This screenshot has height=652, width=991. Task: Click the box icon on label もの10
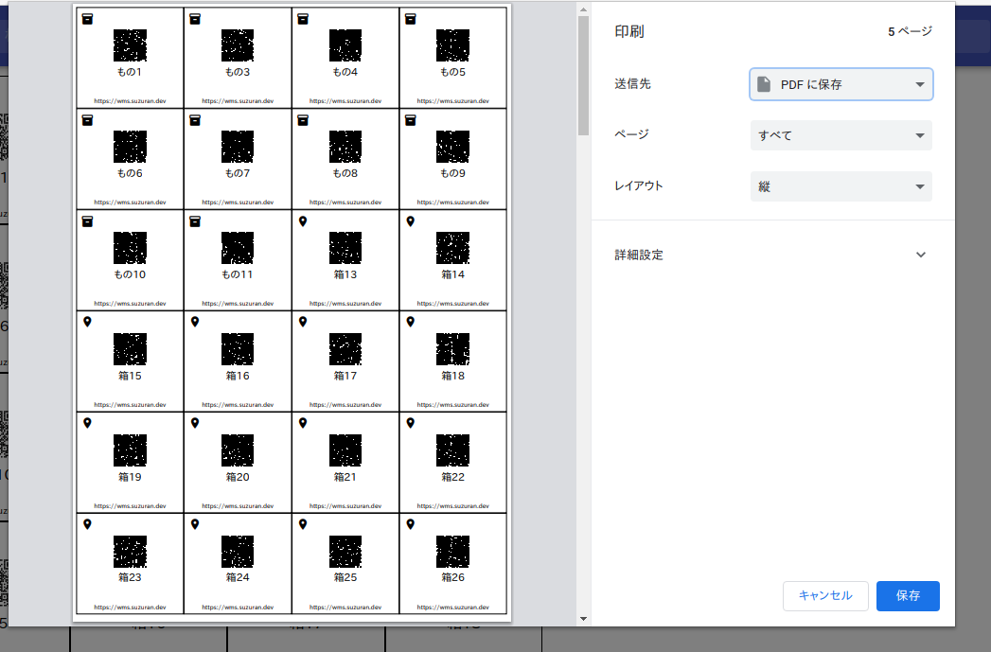point(88,221)
